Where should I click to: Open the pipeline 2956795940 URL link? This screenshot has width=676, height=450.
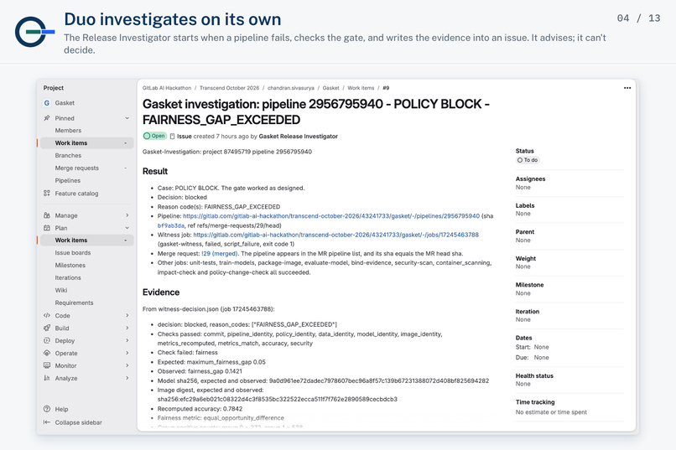331,216
